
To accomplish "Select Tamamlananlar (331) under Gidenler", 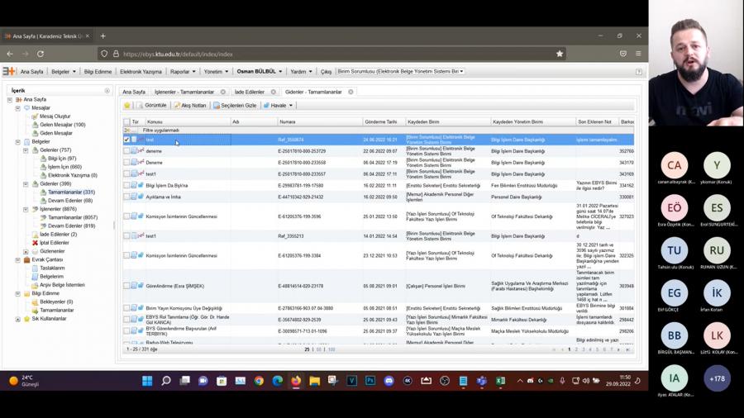I will click(71, 192).
